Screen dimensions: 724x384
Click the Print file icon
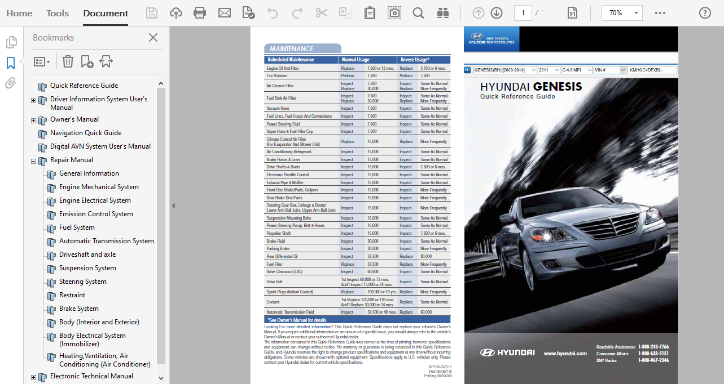pyautogui.click(x=200, y=13)
